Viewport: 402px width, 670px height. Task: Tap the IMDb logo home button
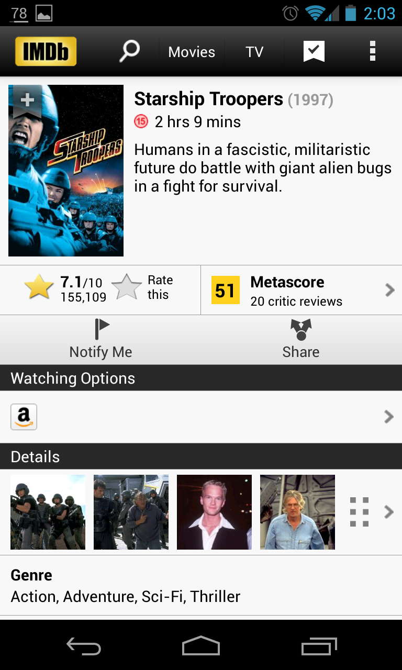(x=46, y=51)
